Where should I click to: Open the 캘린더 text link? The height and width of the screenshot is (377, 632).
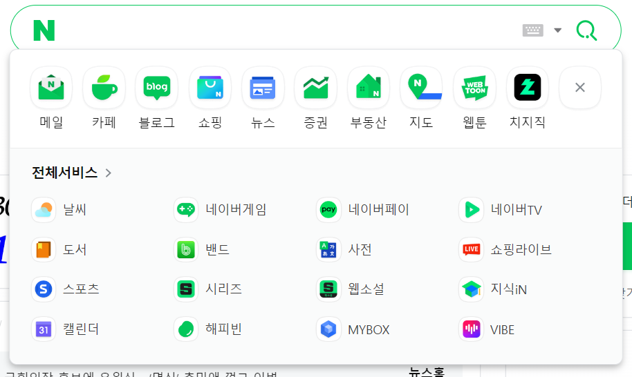coord(81,329)
